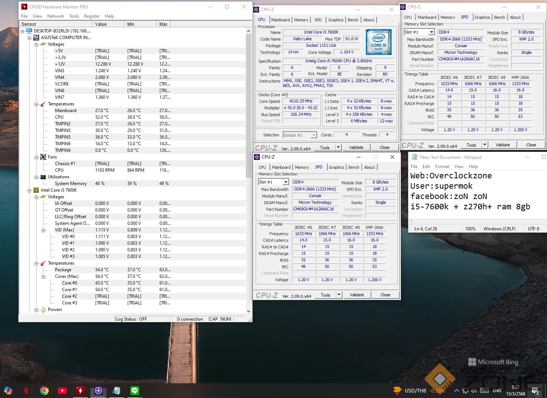Screen dimensions: 547x398
Task: Collapse the Voltages node under ASUSTeK
Action: [x=37, y=44]
